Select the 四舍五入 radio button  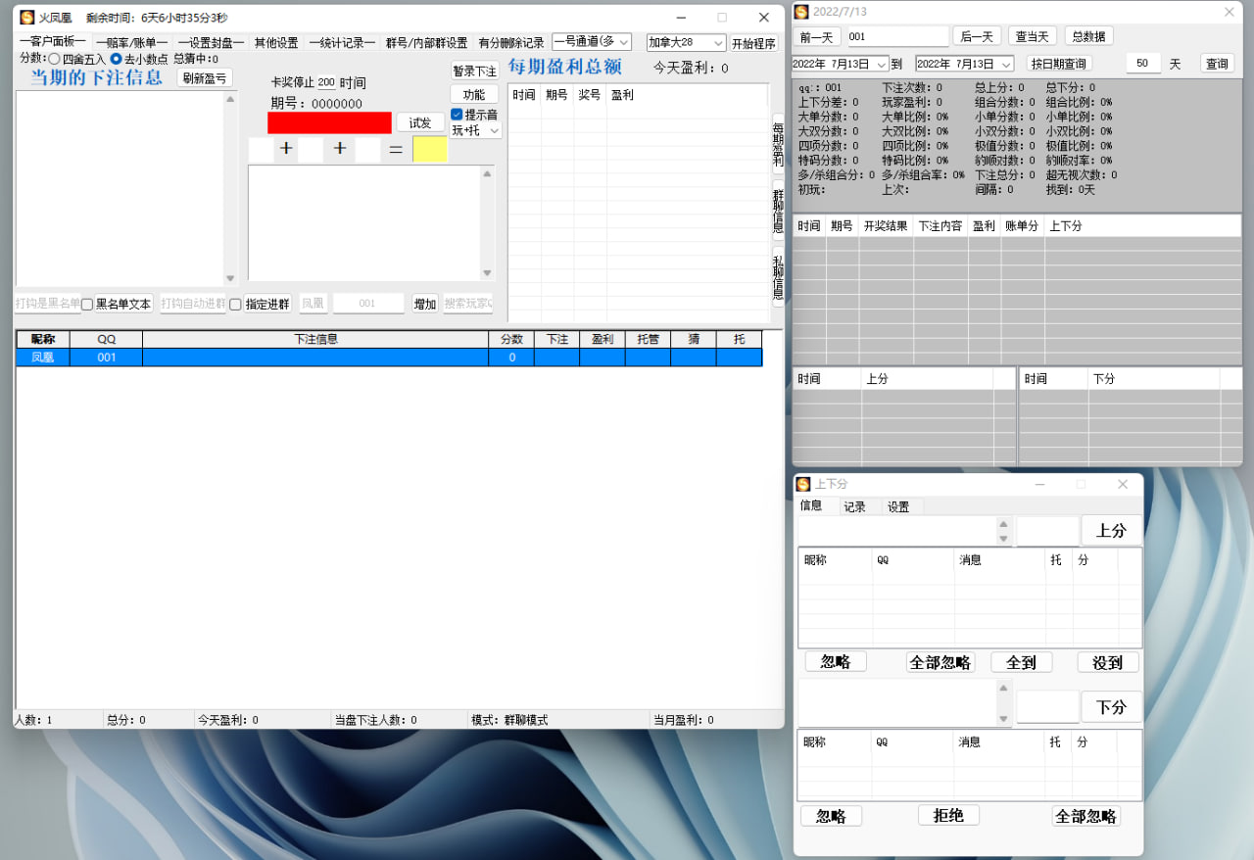pos(55,59)
